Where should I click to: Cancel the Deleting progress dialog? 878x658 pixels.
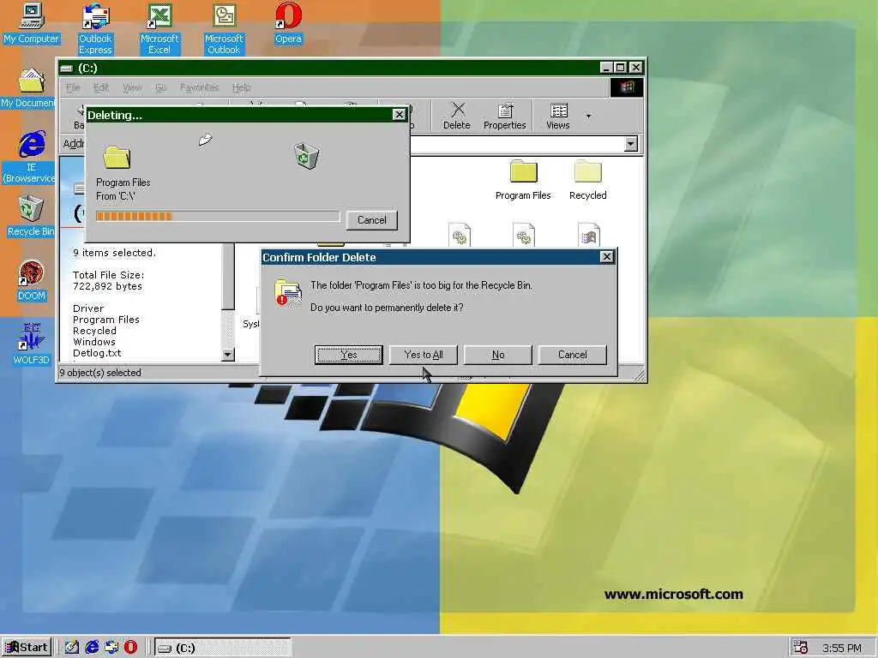point(372,220)
